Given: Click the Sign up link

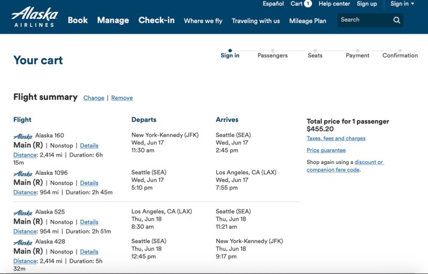Looking at the screenshot, I should [x=366, y=4].
